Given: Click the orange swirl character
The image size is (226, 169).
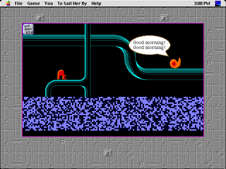Looking at the screenshot, I should (x=175, y=63).
